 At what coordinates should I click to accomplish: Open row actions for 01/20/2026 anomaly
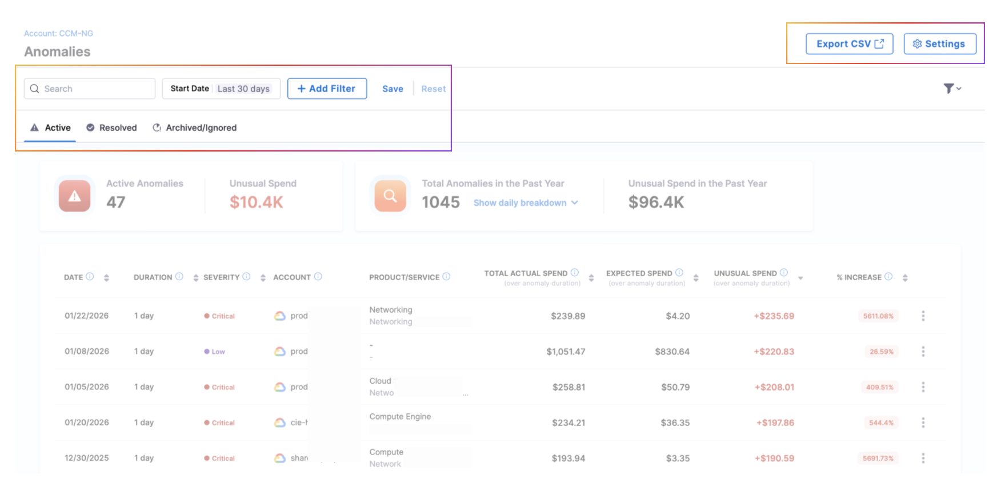[x=923, y=423]
